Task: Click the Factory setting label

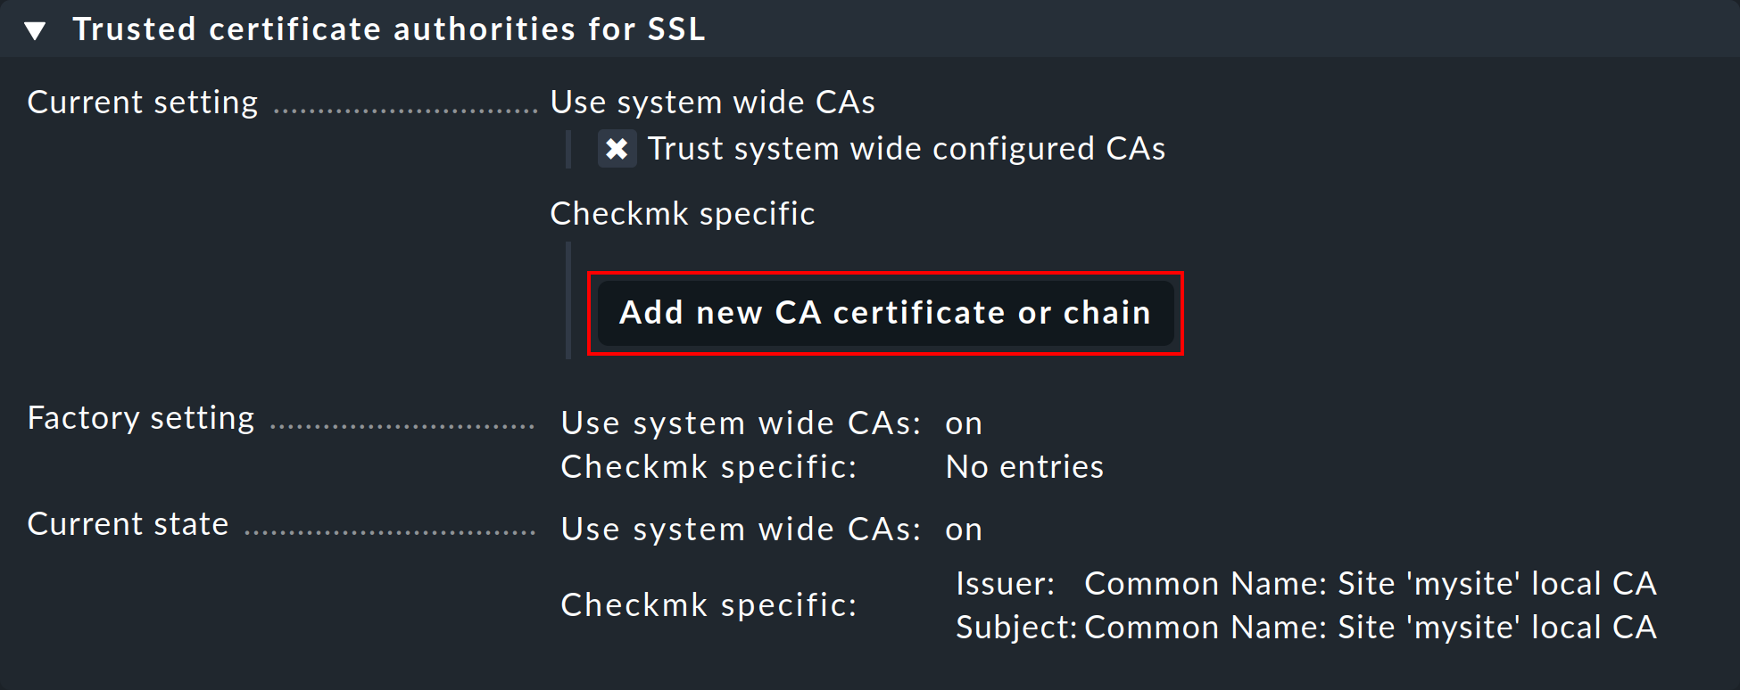Action: pyautogui.click(x=140, y=417)
